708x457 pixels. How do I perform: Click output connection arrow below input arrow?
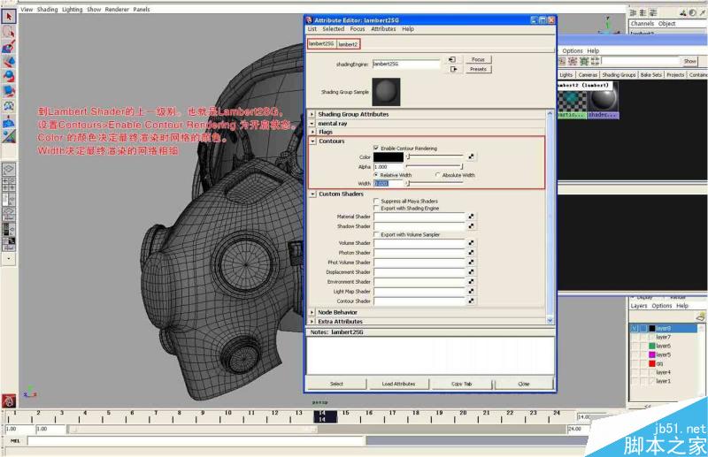pos(452,69)
